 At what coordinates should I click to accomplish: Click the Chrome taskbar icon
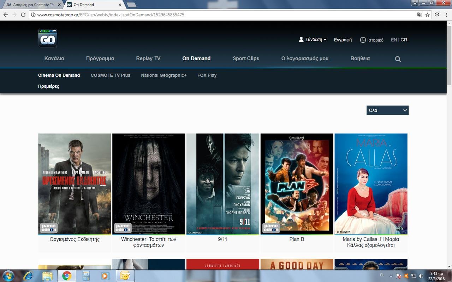(67, 276)
